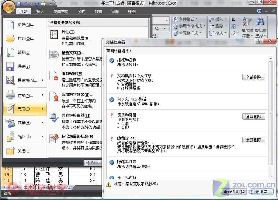278x200 pixels.
Task: Click the 隐藏工作表 result item
Action: [188, 164]
